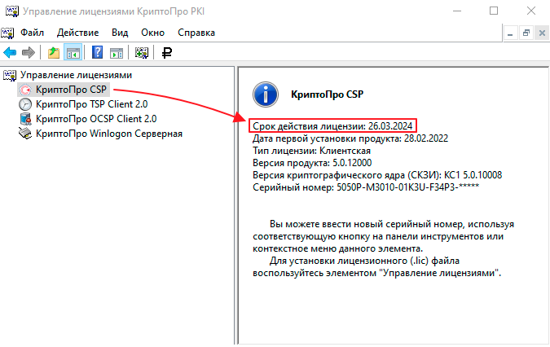
Task: Close the КриптоПро PKI license window
Action: pyautogui.click(x=531, y=11)
